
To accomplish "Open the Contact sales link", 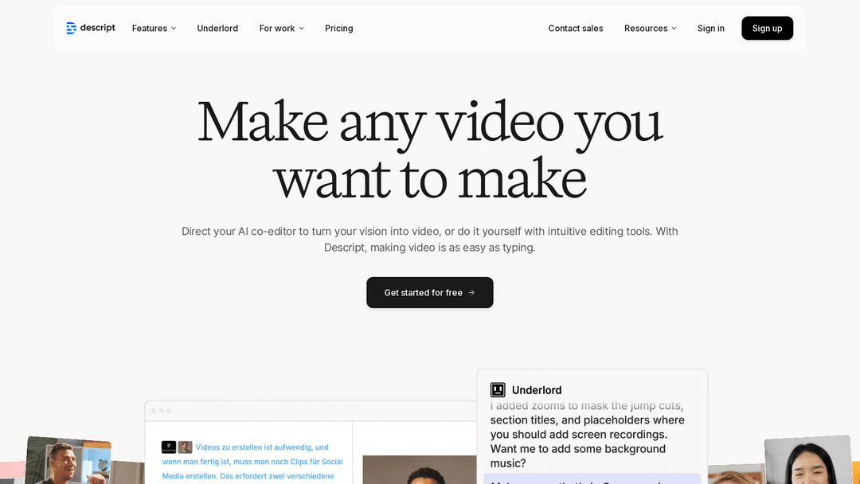I will 576,28.
